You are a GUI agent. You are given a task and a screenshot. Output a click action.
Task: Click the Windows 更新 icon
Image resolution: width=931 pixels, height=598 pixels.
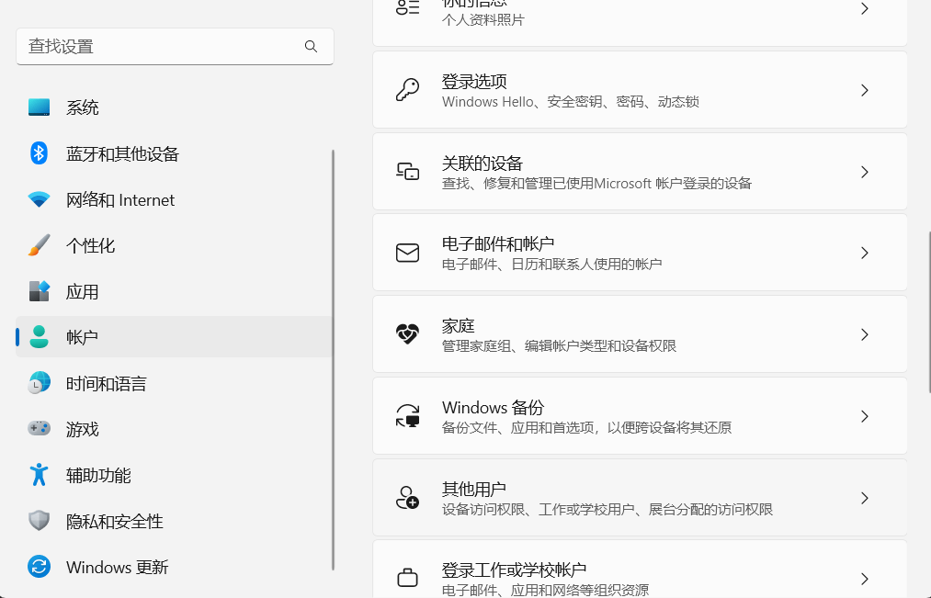(39, 567)
